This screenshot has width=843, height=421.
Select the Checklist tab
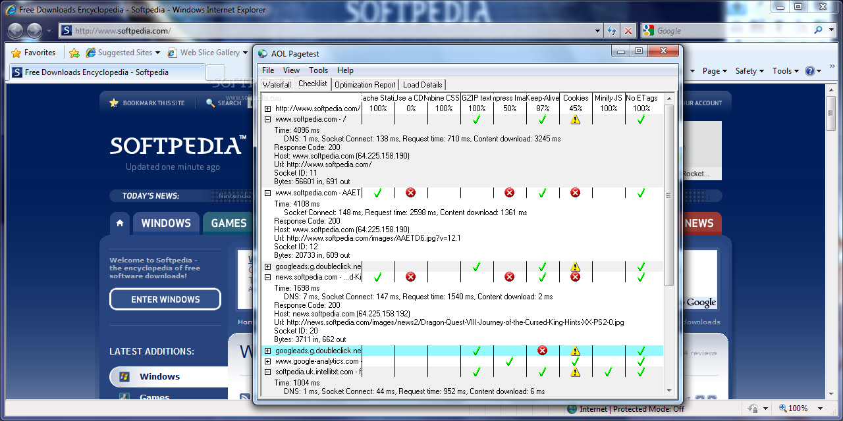312,84
